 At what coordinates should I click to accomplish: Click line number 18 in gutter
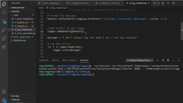coord(42,31)
